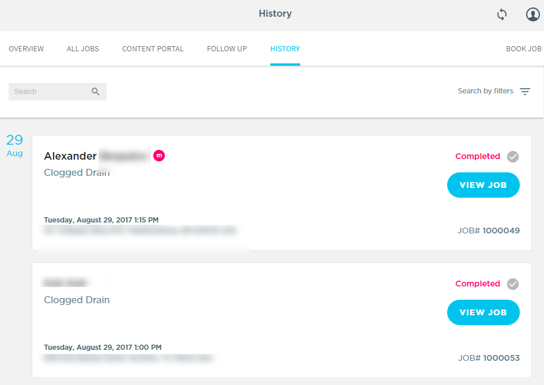Viewport: 544px width, 385px height.
Task: Click the Book Job link
Action: coord(523,49)
